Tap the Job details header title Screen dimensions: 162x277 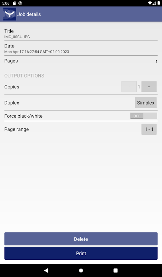click(29, 14)
